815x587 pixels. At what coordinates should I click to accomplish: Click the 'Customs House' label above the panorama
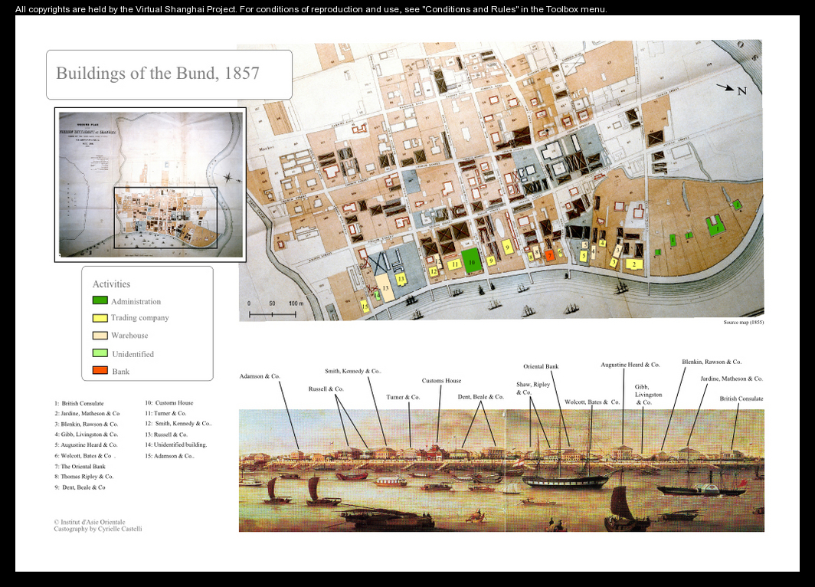coord(441,381)
